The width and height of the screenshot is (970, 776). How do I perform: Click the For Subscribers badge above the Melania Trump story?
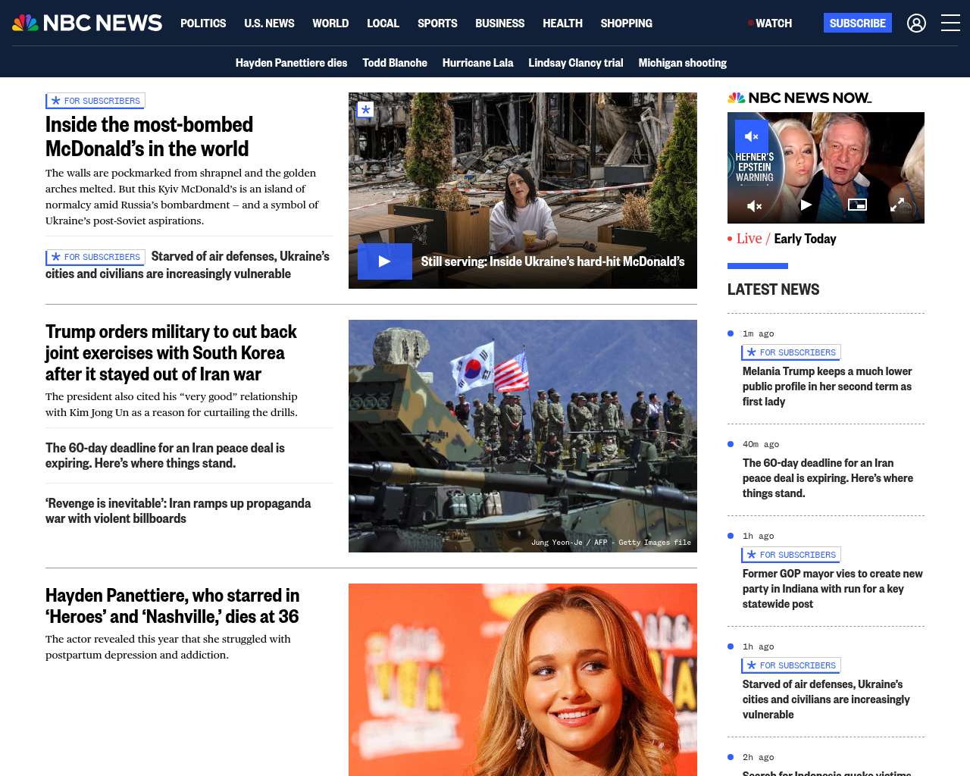click(x=791, y=352)
